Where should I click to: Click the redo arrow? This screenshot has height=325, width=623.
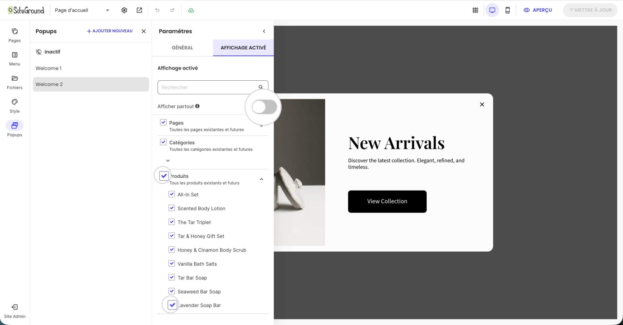[x=172, y=10]
